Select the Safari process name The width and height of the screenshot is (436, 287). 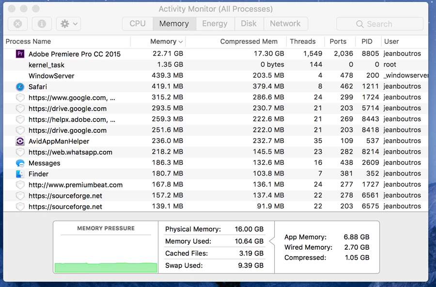pos(37,87)
